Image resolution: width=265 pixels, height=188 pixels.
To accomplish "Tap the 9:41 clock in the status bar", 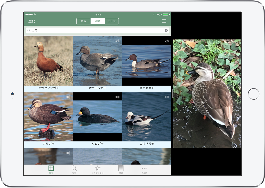I will tap(98, 15).
